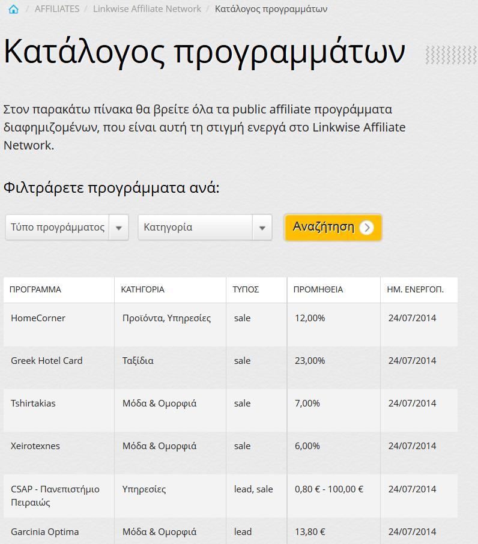
Task: Click 6,00% commission value
Action: tap(307, 446)
